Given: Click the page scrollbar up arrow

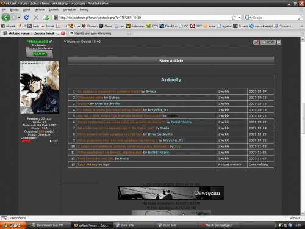Looking at the screenshot, I should coord(303,39).
